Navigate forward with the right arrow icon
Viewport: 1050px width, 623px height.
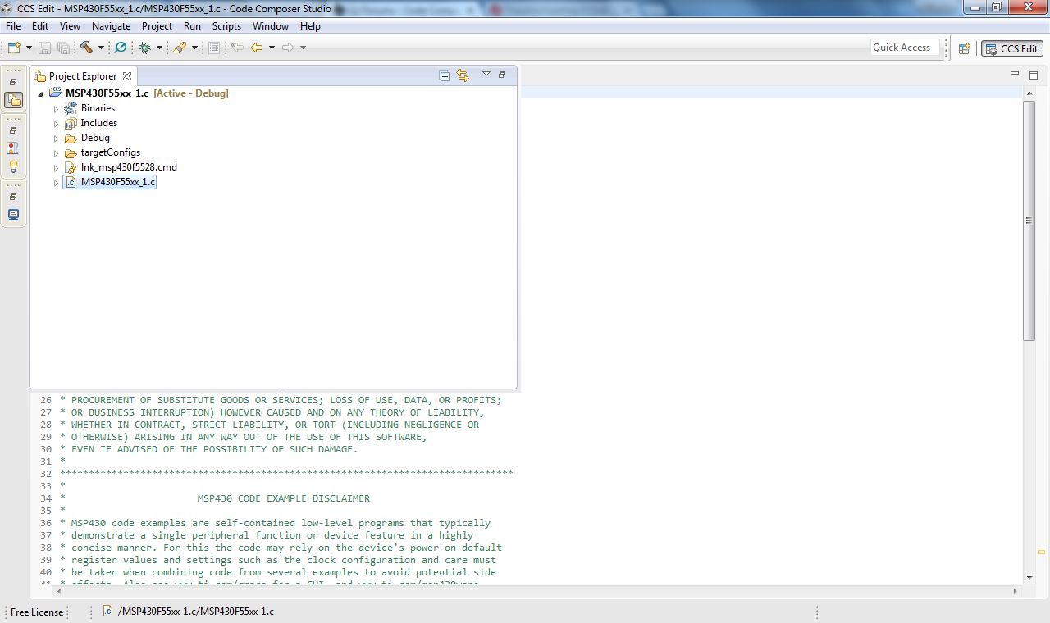(x=288, y=48)
